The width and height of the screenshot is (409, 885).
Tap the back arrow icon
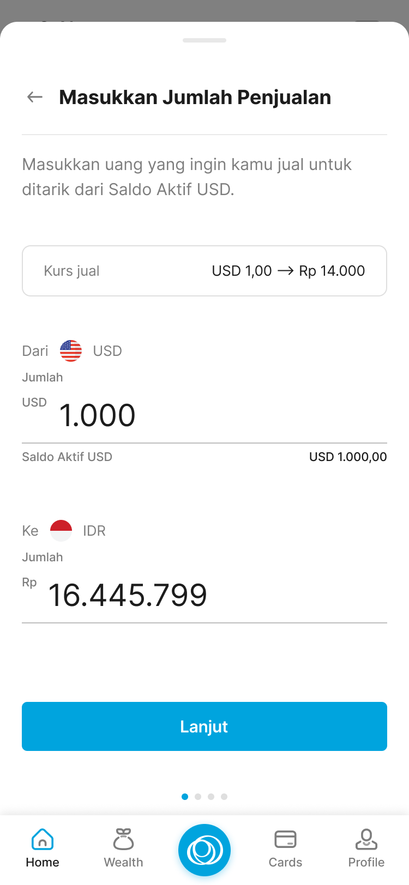coord(35,97)
